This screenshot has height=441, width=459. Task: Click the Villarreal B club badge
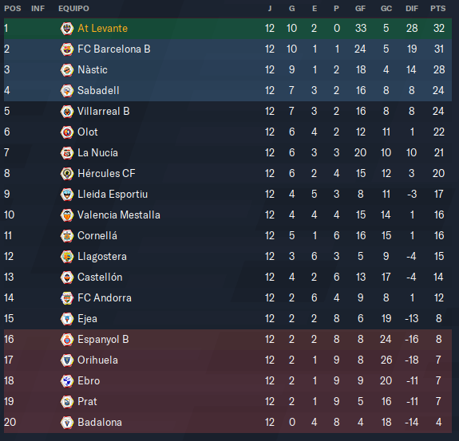(67, 112)
